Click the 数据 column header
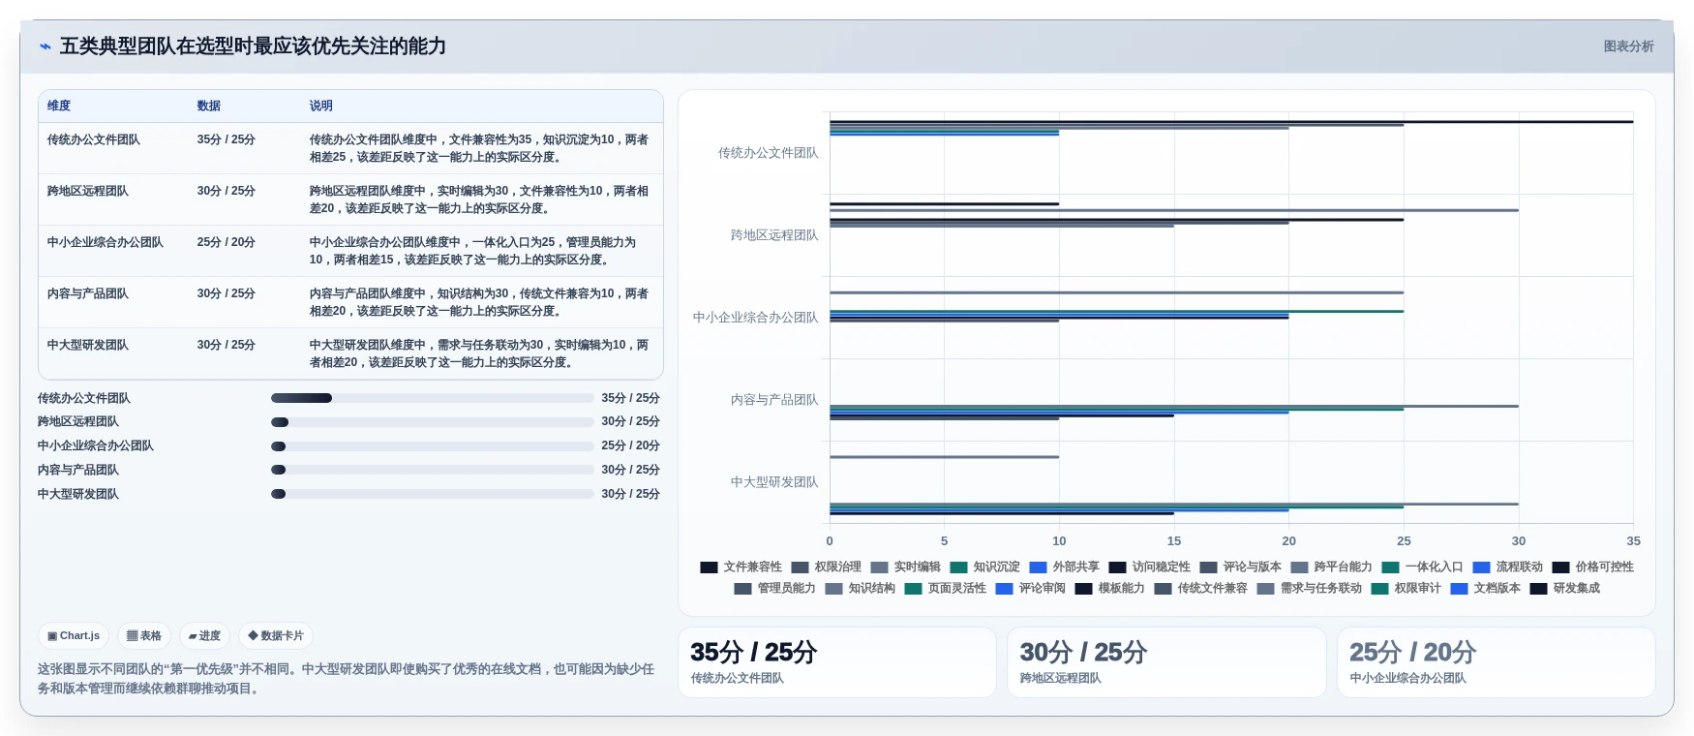Viewport: 1694px width, 736px height. [x=209, y=106]
